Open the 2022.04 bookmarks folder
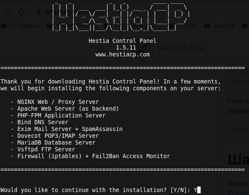Viewport: 249px width, 195px height. [183, 26]
